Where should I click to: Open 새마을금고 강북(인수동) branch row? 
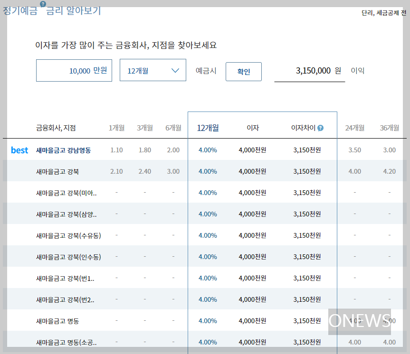click(205, 257)
